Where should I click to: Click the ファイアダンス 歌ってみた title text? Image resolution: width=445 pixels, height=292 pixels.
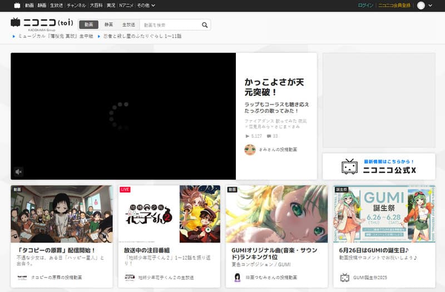pos(275,123)
